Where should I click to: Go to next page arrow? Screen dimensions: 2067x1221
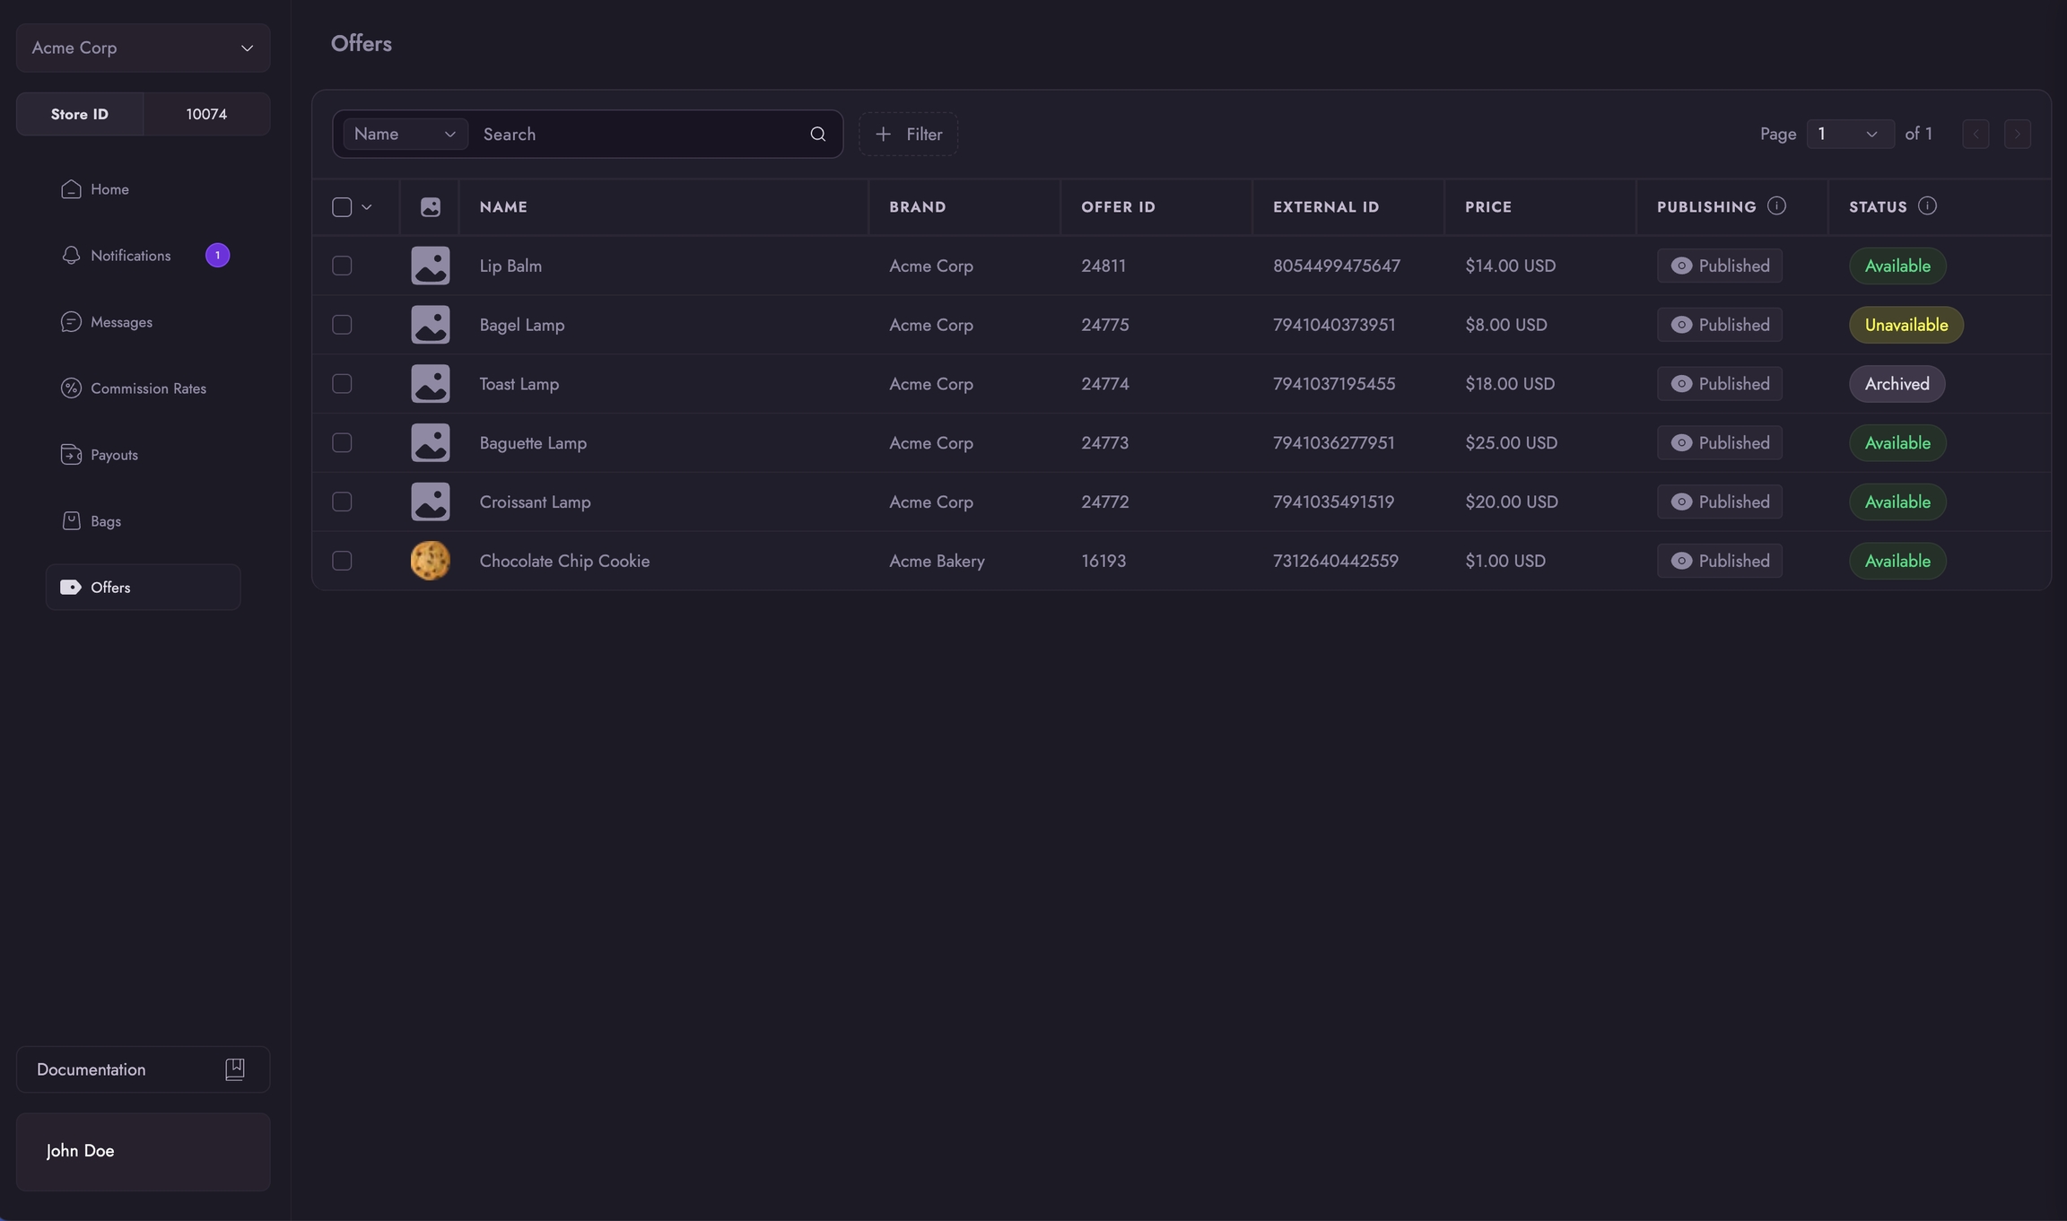coord(2017,134)
